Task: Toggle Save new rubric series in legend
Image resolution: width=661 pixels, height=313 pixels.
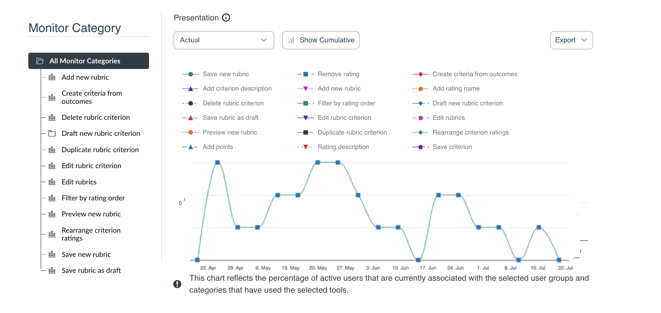Action: tap(225, 74)
